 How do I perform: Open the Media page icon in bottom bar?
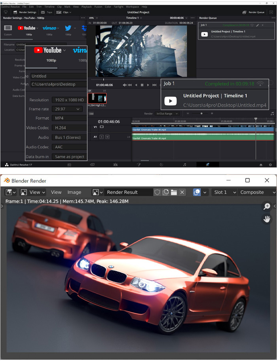coord(69,165)
